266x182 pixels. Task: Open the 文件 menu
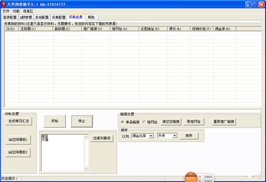pos(6,11)
